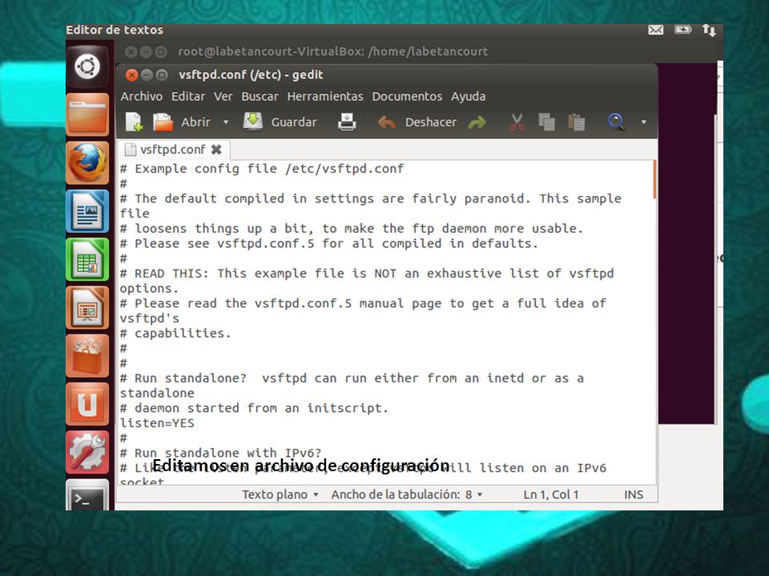Click the gedit vertical scrollbar handle

(654, 179)
